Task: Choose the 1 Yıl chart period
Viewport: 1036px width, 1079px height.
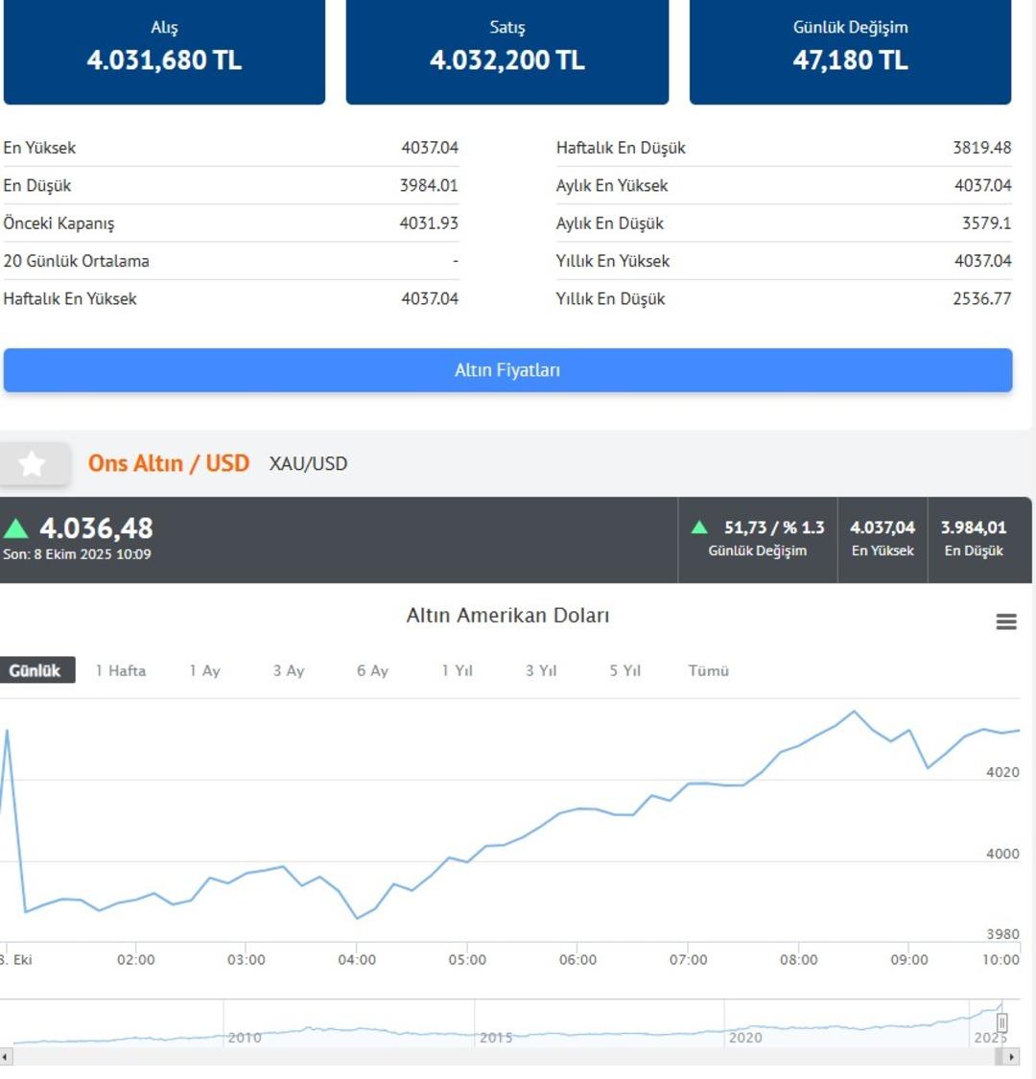Action: click(x=457, y=670)
